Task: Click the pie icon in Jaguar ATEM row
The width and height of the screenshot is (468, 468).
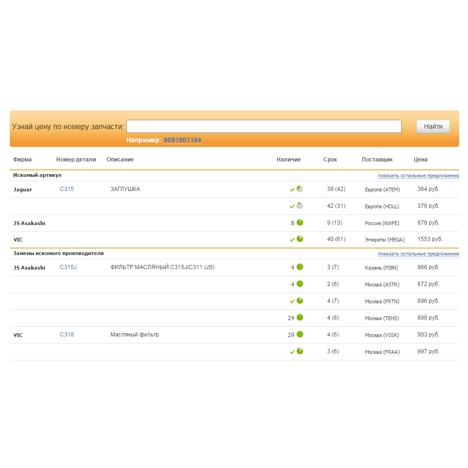Action: click(300, 189)
